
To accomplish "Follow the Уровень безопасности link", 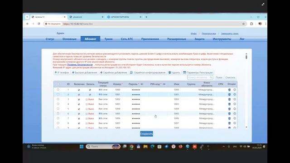I will pyautogui.click(x=80, y=65).
